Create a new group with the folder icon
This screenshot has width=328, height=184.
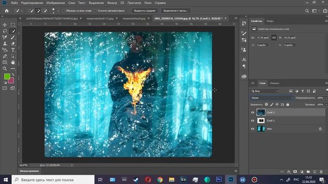click(x=308, y=172)
